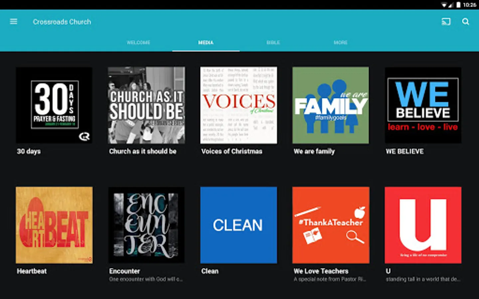This screenshot has height=299, width=479.
Task: Tap the battery status icon
Action: click(x=458, y=5)
